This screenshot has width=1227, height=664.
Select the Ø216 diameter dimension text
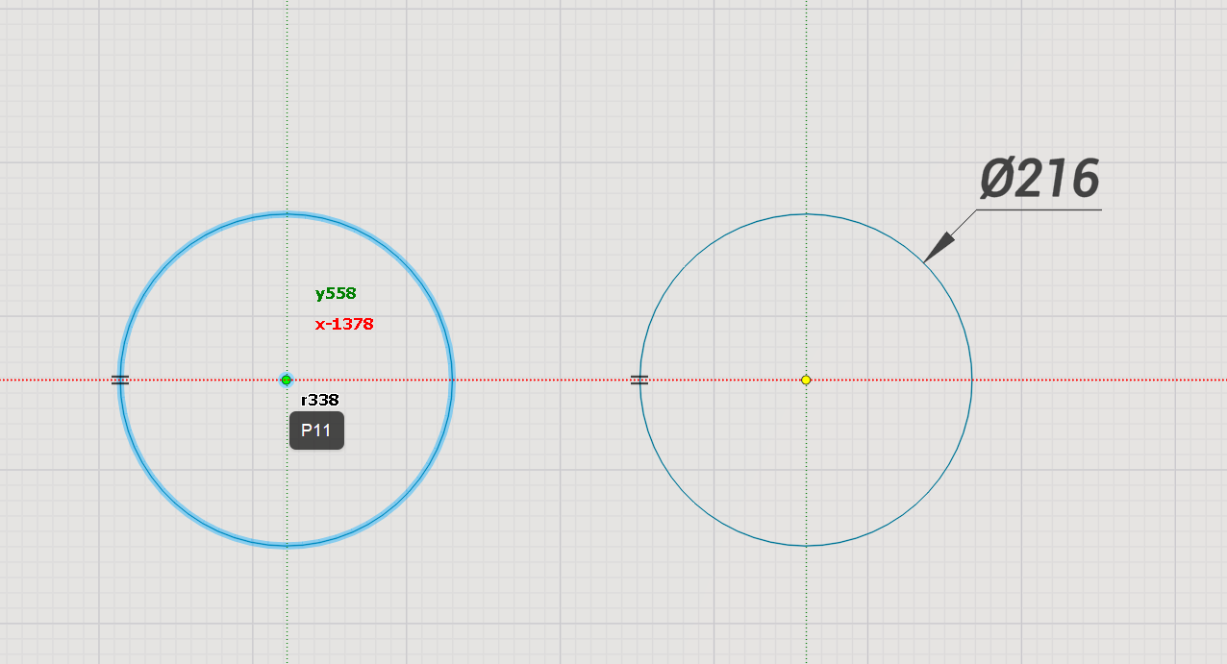(x=1039, y=180)
